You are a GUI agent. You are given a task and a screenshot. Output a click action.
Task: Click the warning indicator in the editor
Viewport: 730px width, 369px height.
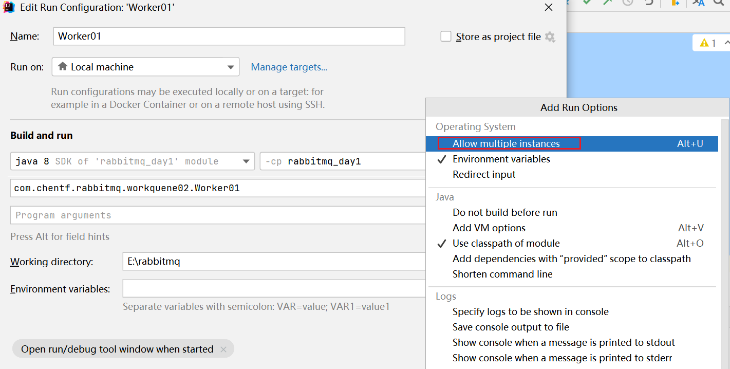tap(707, 43)
